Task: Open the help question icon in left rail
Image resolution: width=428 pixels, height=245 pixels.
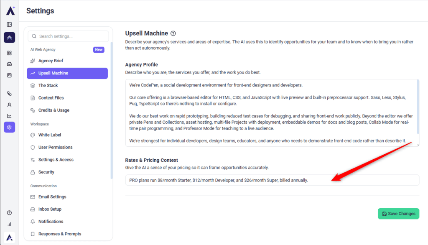Action: tap(9, 213)
